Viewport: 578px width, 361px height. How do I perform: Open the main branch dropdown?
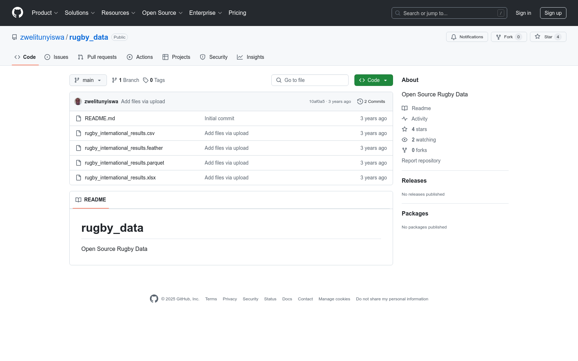(x=88, y=80)
